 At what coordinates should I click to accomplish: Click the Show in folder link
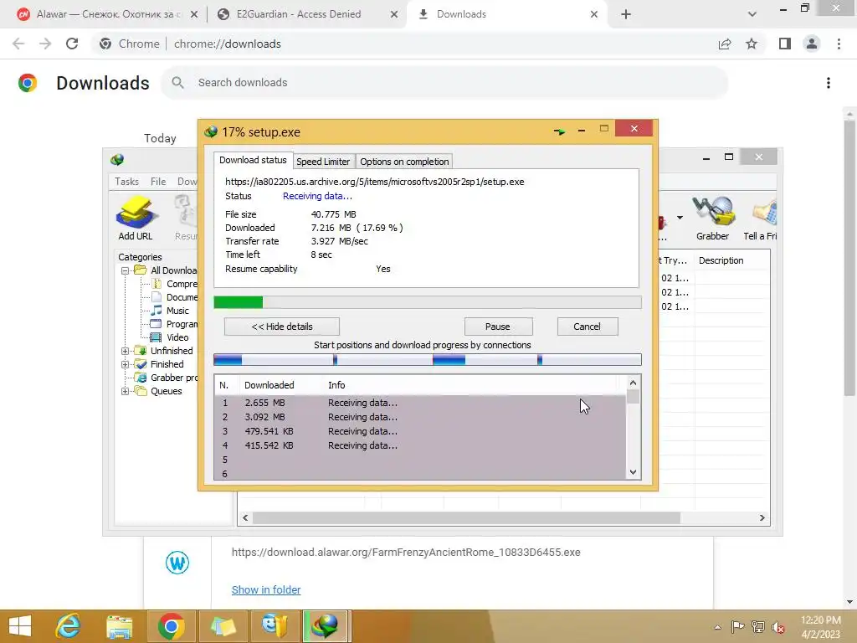click(266, 590)
